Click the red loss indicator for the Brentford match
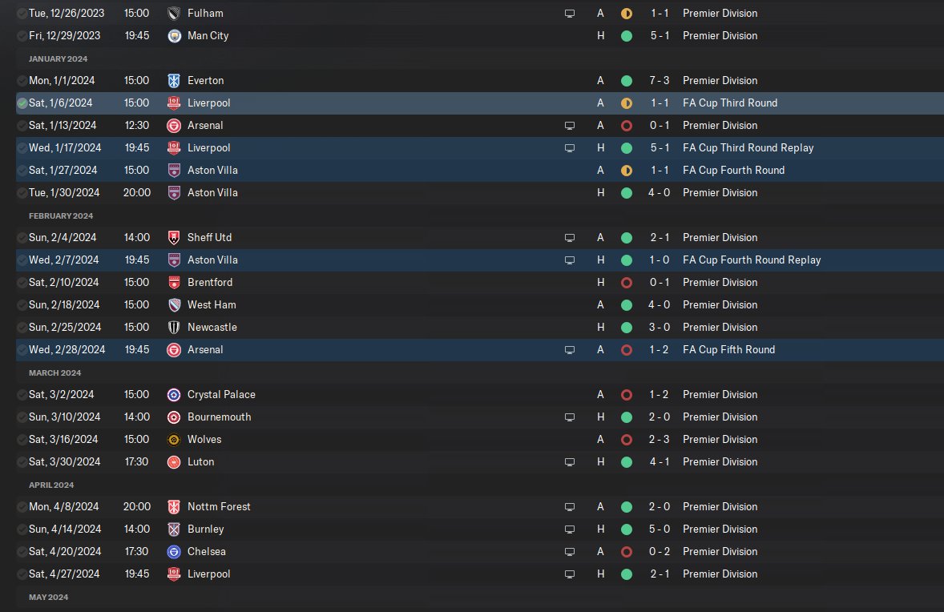This screenshot has height=612, width=944. pos(626,283)
